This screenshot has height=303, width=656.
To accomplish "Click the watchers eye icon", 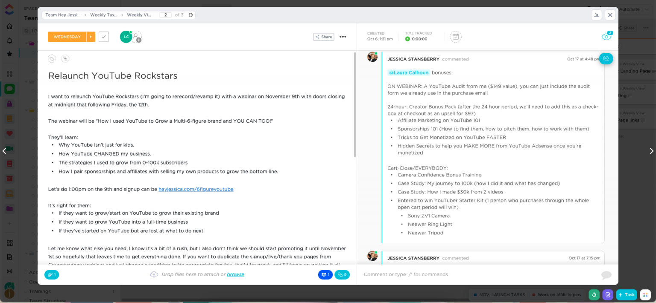I will (606, 37).
